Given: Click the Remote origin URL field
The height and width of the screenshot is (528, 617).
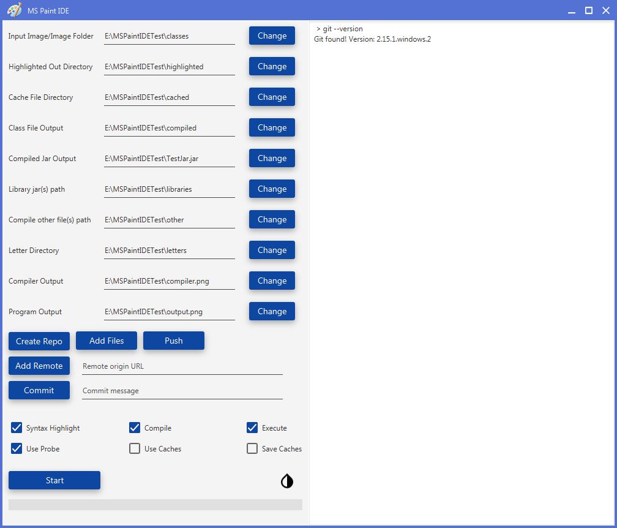Looking at the screenshot, I should click(182, 366).
